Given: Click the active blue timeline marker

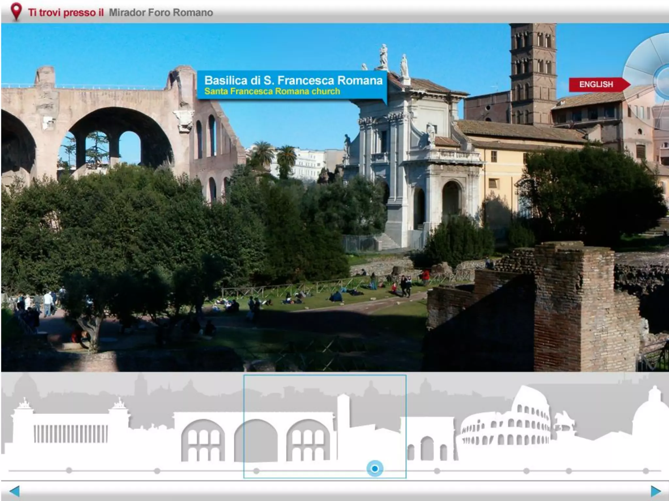Looking at the screenshot, I should [375, 469].
